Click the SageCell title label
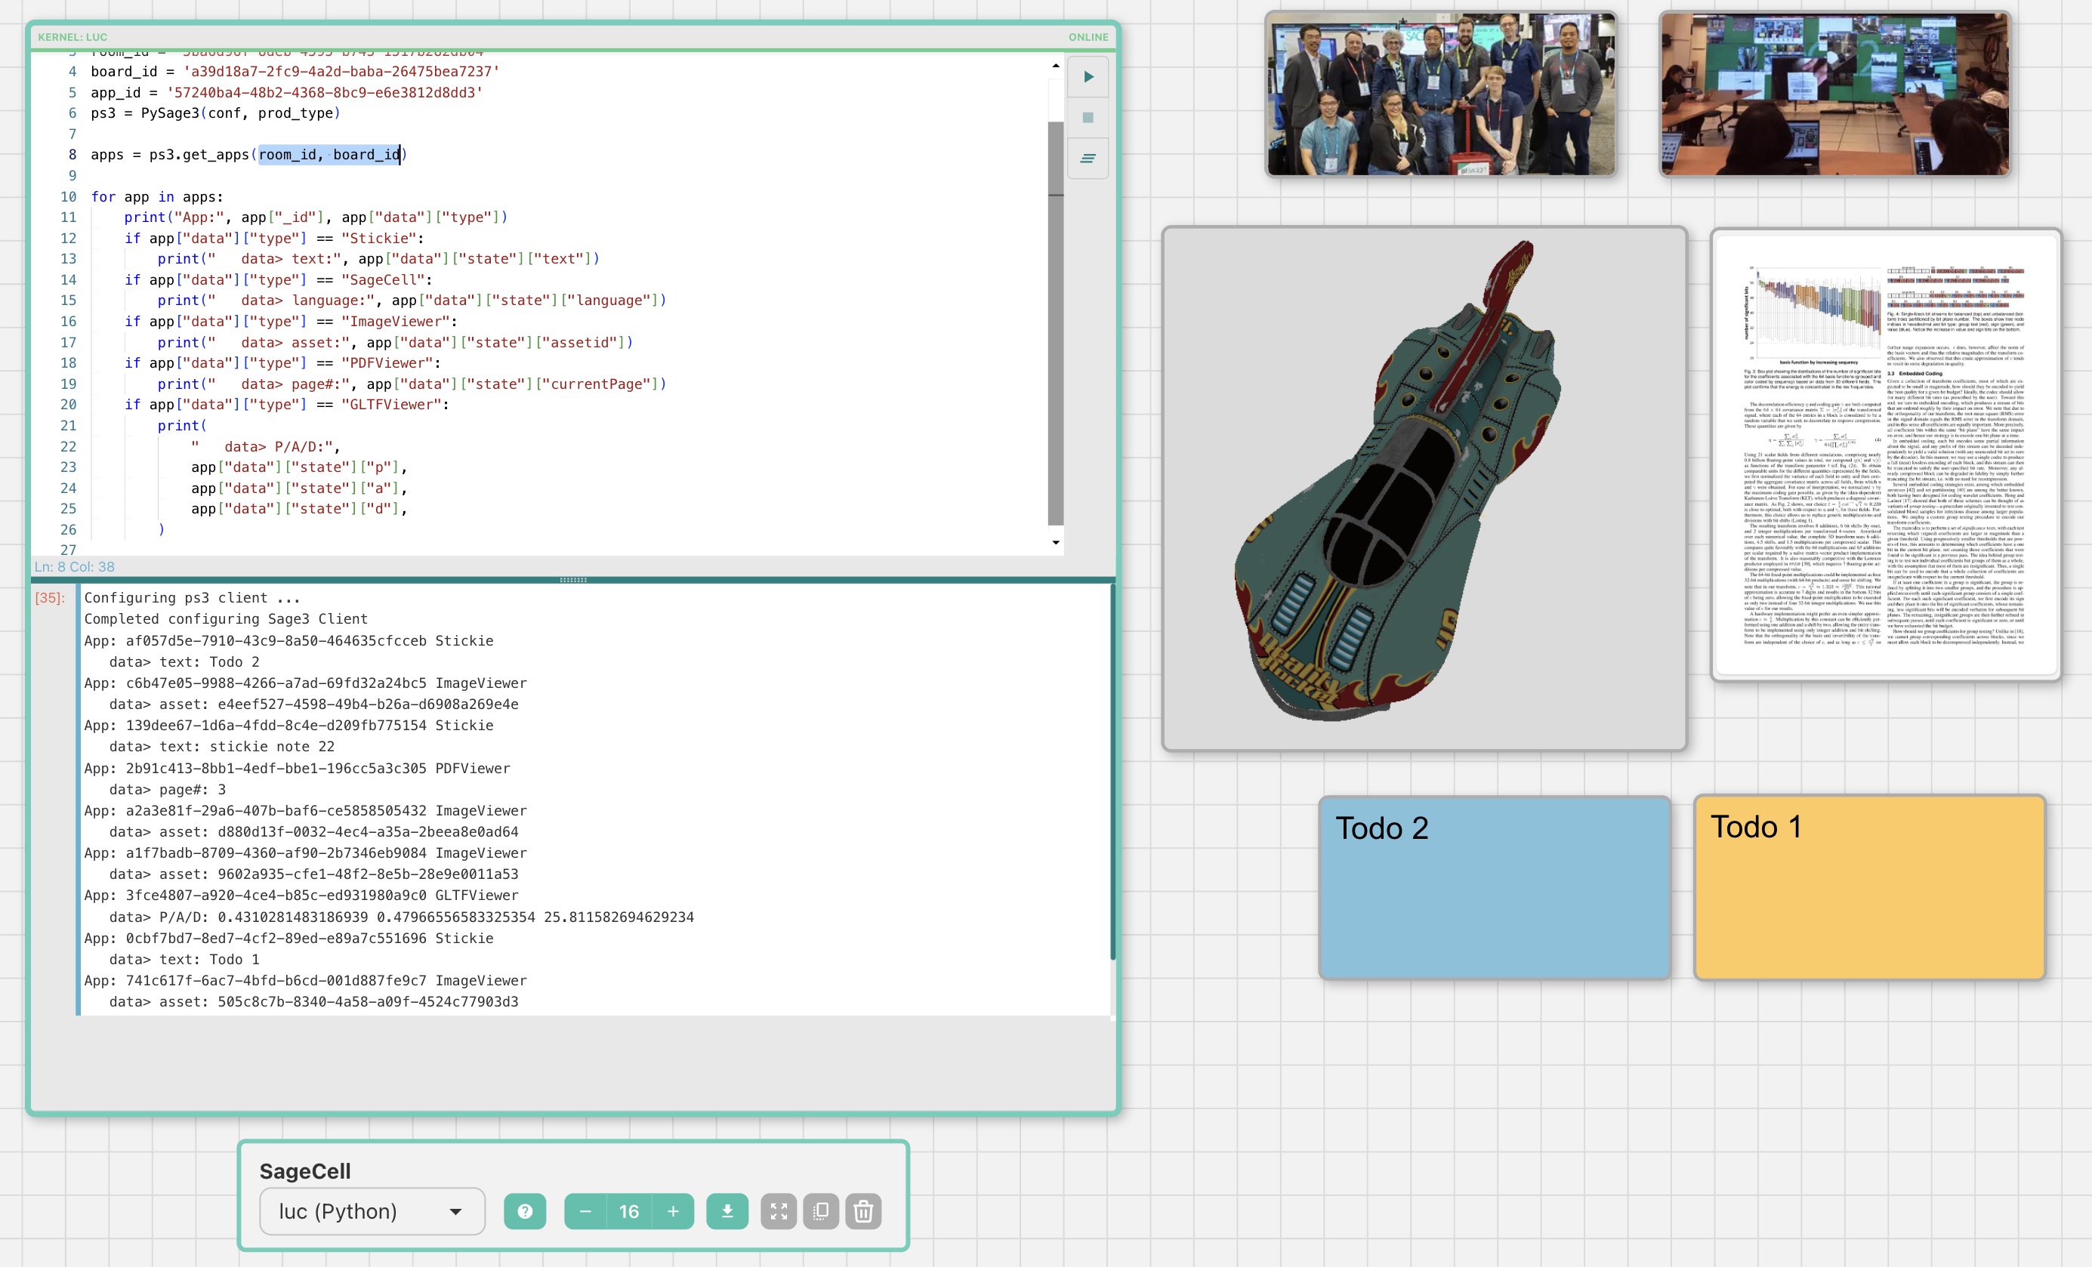This screenshot has height=1267, width=2092. click(x=305, y=1171)
